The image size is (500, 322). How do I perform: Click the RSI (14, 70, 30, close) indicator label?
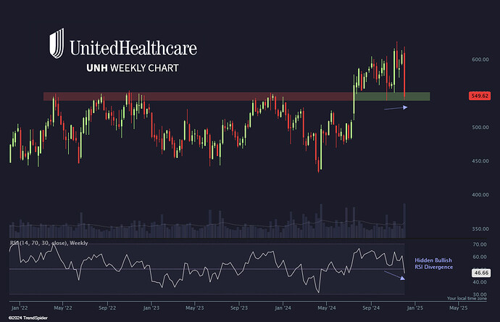click(49, 243)
